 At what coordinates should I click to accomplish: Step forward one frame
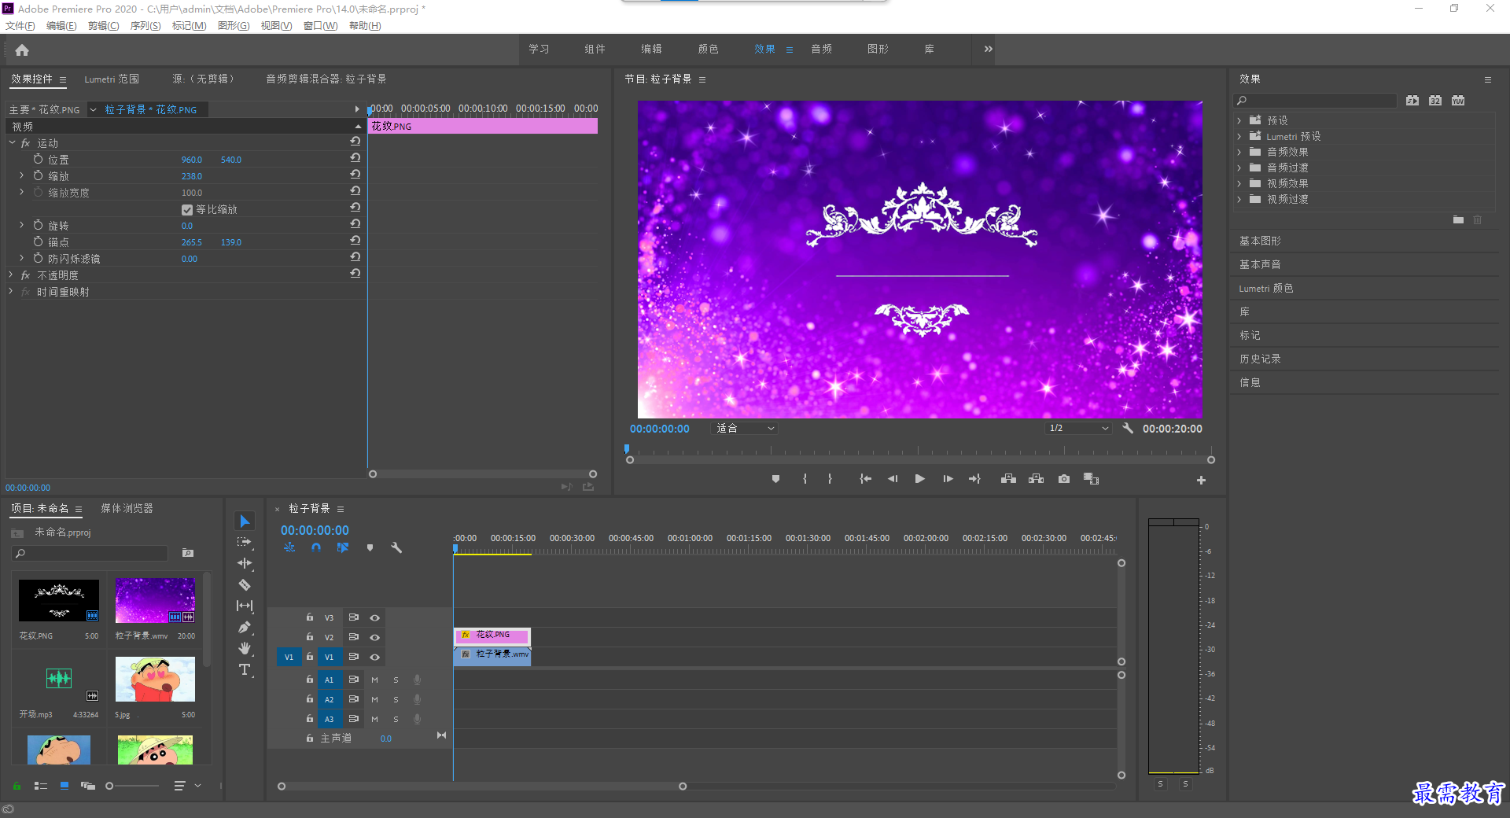click(x=948, y=479)
